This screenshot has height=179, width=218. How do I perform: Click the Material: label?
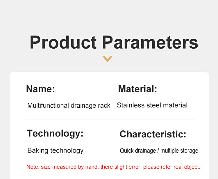click(x=138, y=89)
